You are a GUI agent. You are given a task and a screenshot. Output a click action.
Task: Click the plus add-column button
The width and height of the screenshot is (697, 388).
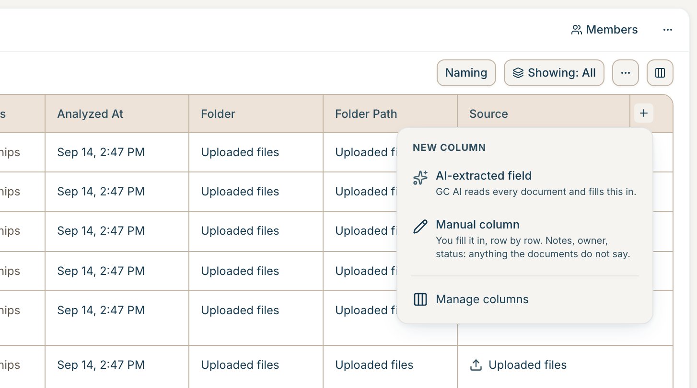pos(644,114)
